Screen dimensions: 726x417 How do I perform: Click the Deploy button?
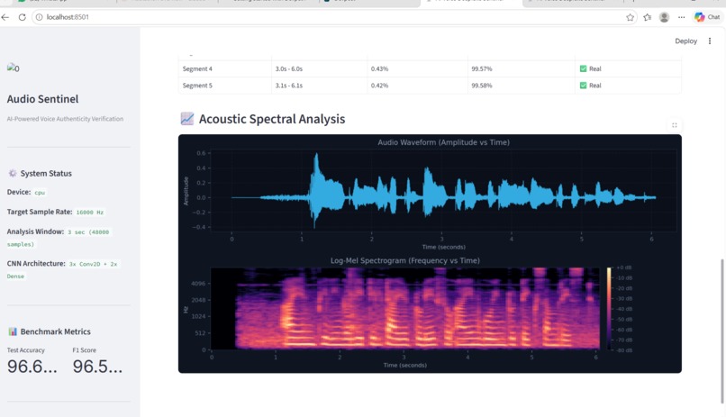tap(685, 41)
